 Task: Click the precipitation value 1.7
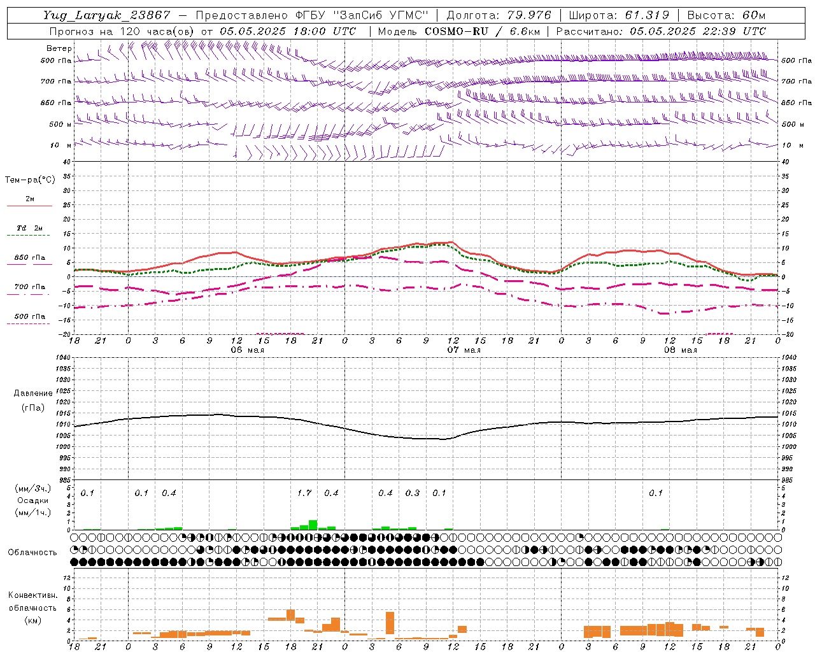click(304, 493)
